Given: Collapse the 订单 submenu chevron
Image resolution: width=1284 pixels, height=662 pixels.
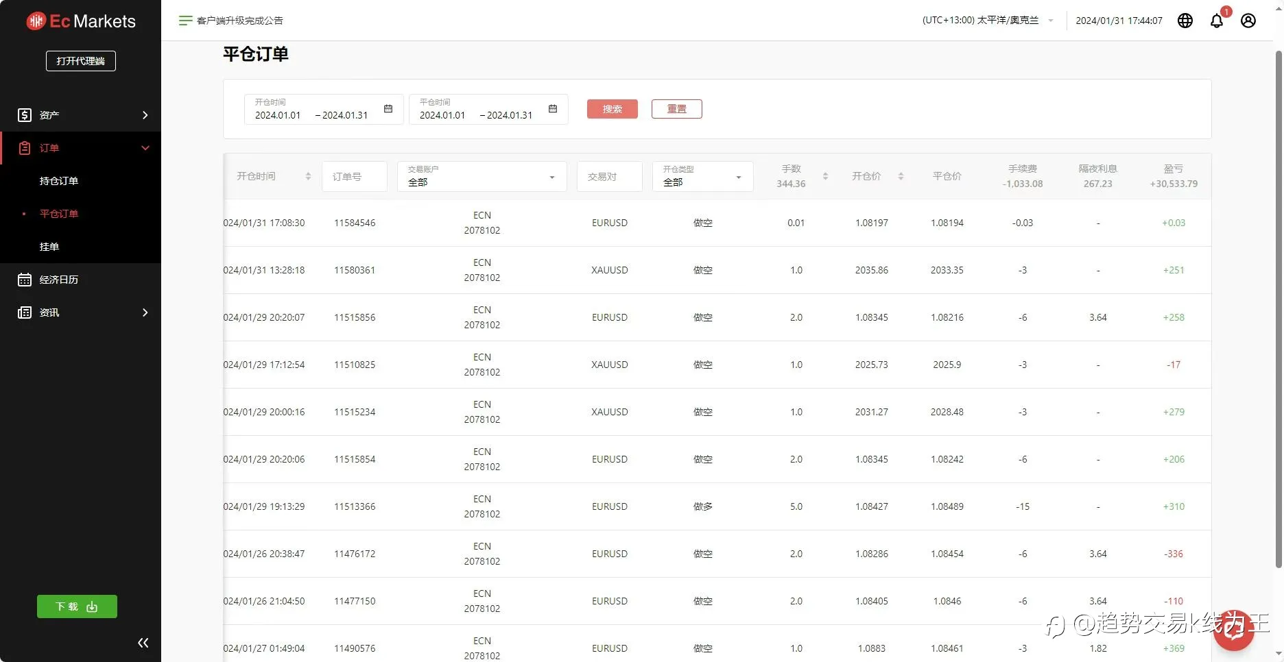Looking at the screenshot, I should [145, 148].
